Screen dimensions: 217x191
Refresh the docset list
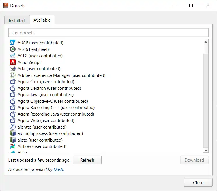87,160
